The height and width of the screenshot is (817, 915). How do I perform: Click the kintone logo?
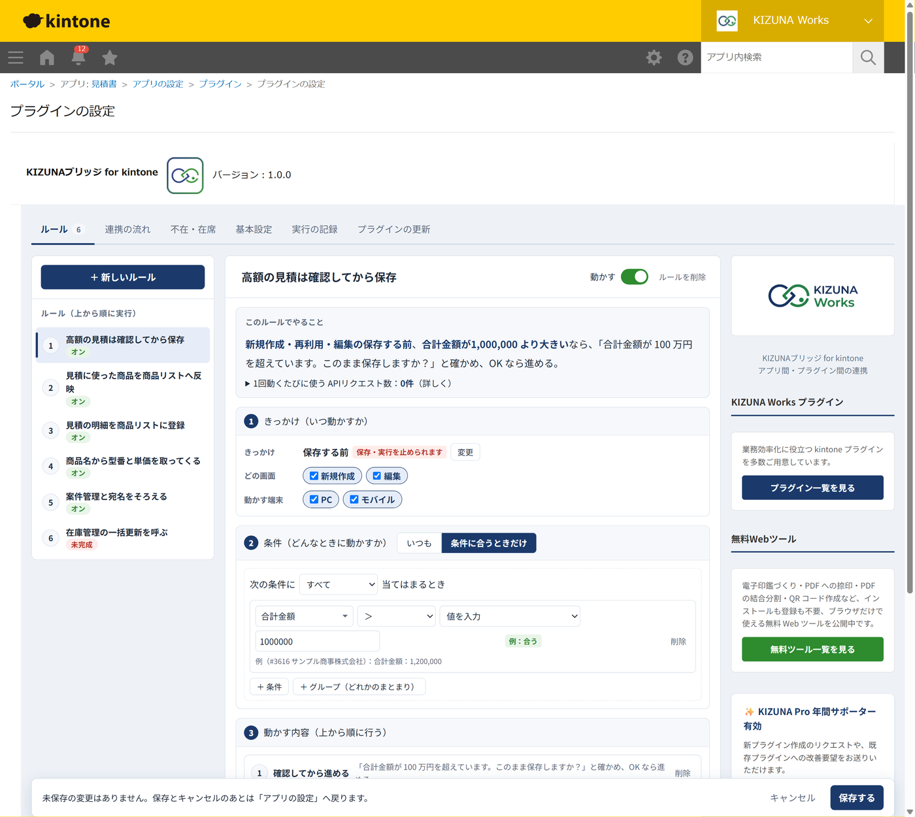click(67, 21)
